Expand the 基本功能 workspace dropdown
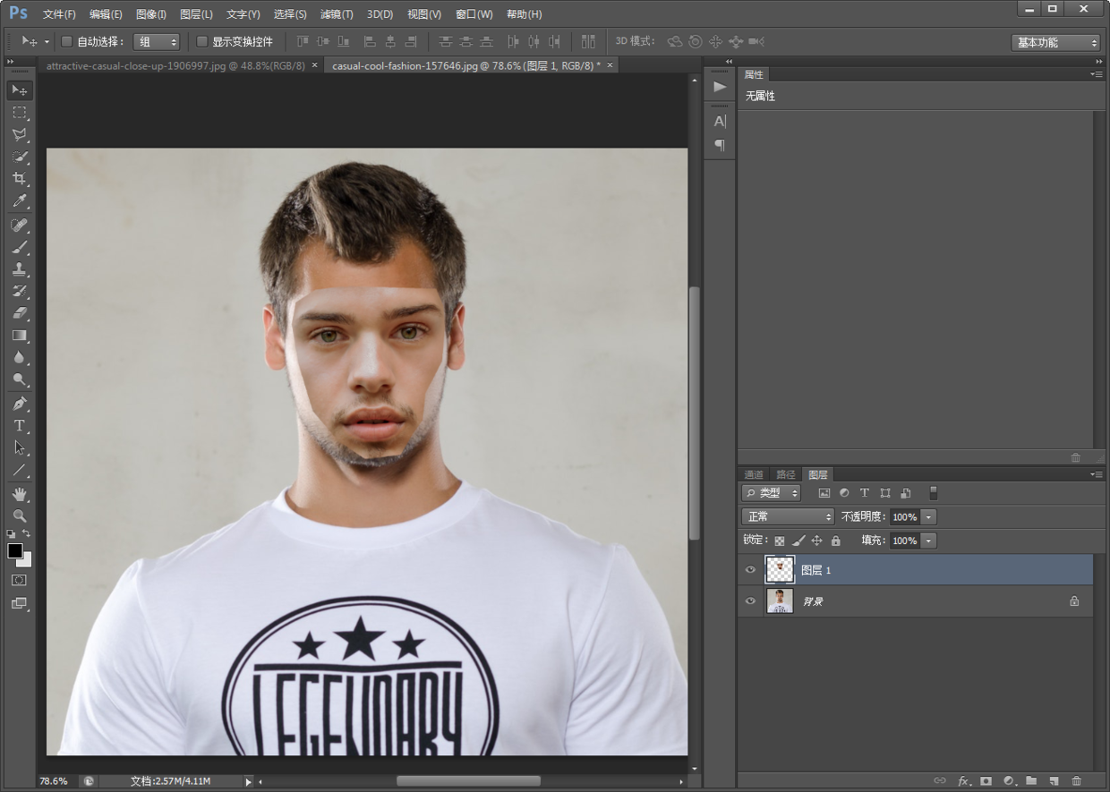The height and width of the screenshot is (792, 1110). [1055, 43]
